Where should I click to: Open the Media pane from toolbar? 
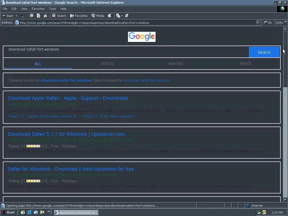[98, 16]
